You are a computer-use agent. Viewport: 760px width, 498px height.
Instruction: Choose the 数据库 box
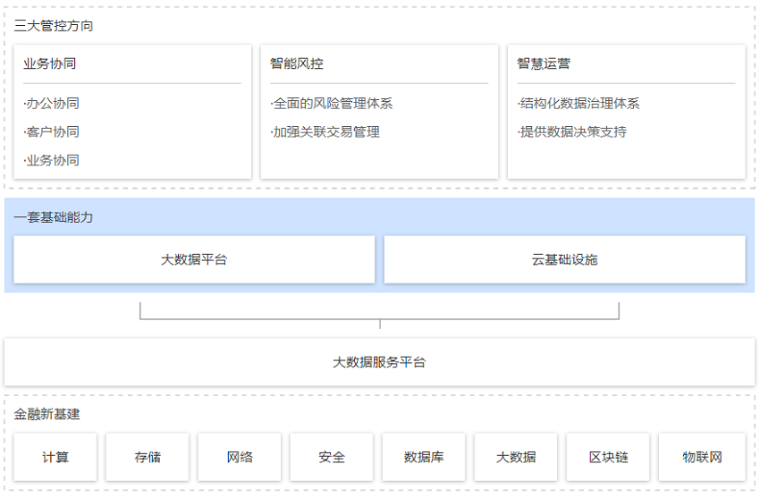coord(424,457)
